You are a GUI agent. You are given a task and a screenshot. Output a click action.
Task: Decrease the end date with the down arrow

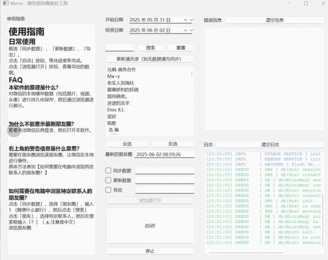point(191,30)
